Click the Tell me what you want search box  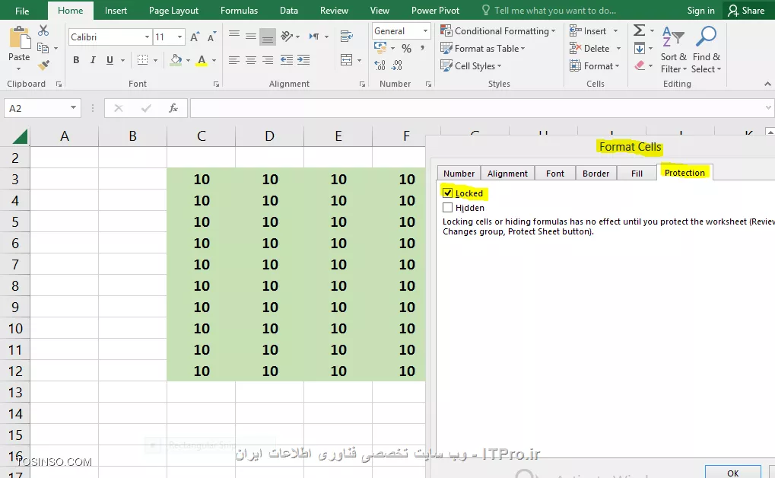(x=550, y=11)
